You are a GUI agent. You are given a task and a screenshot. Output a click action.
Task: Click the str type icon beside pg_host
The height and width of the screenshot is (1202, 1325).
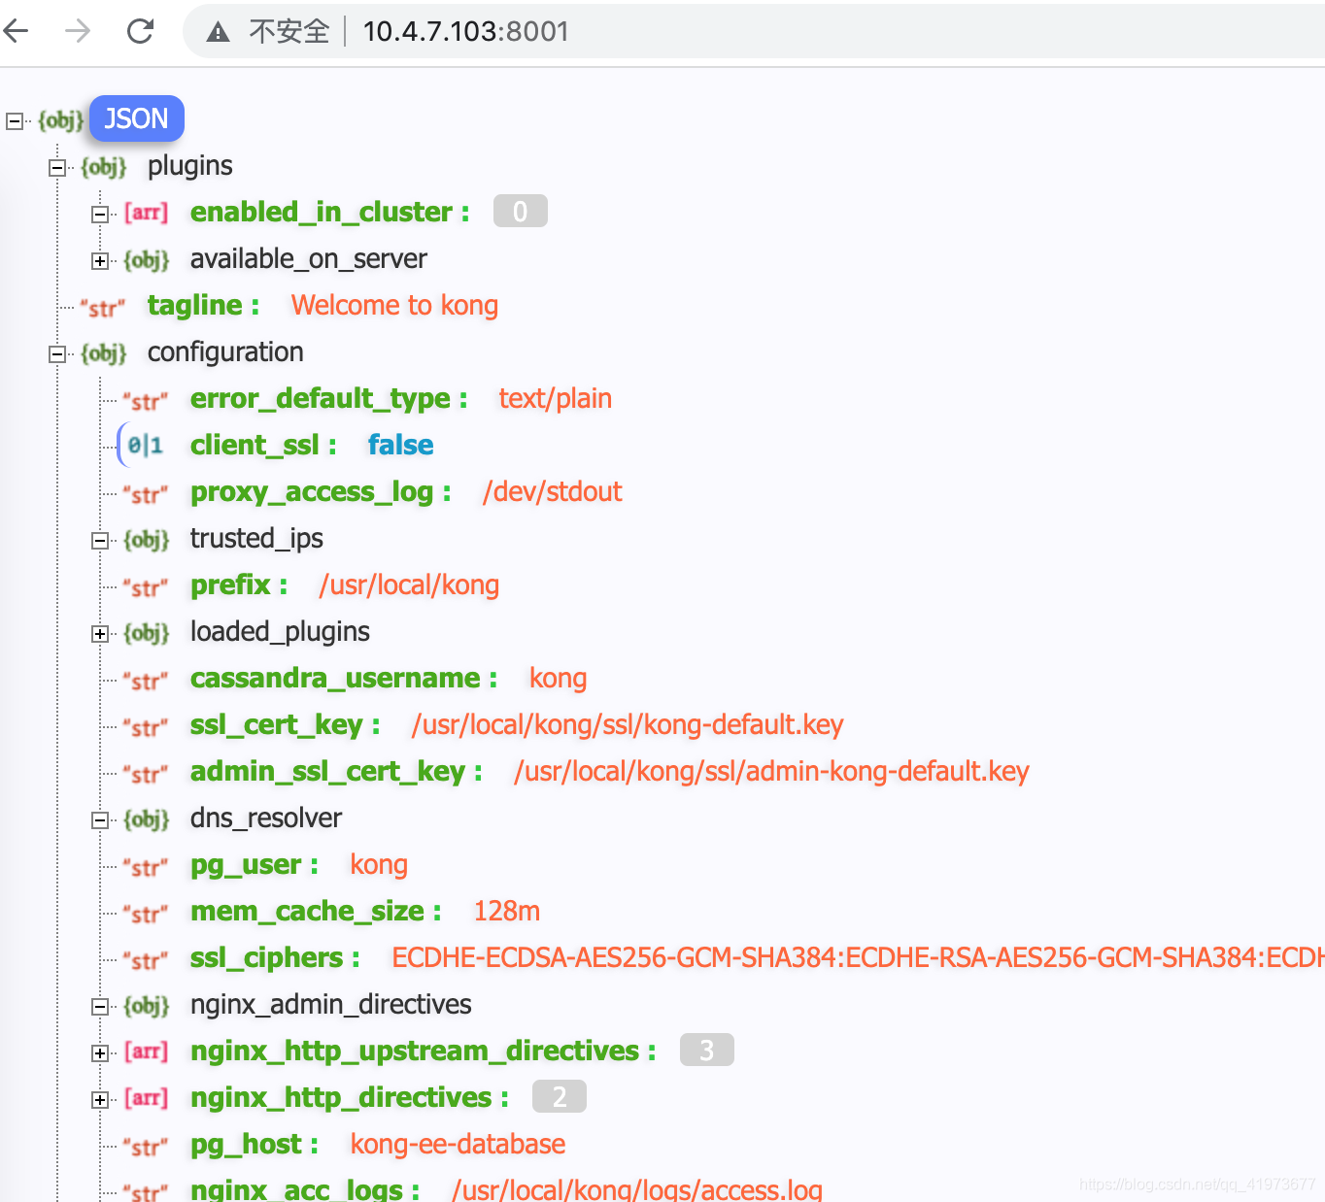[x=146, y=1147]
